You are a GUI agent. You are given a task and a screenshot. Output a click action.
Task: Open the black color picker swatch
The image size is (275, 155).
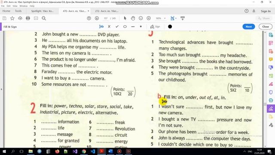(170, 27)
